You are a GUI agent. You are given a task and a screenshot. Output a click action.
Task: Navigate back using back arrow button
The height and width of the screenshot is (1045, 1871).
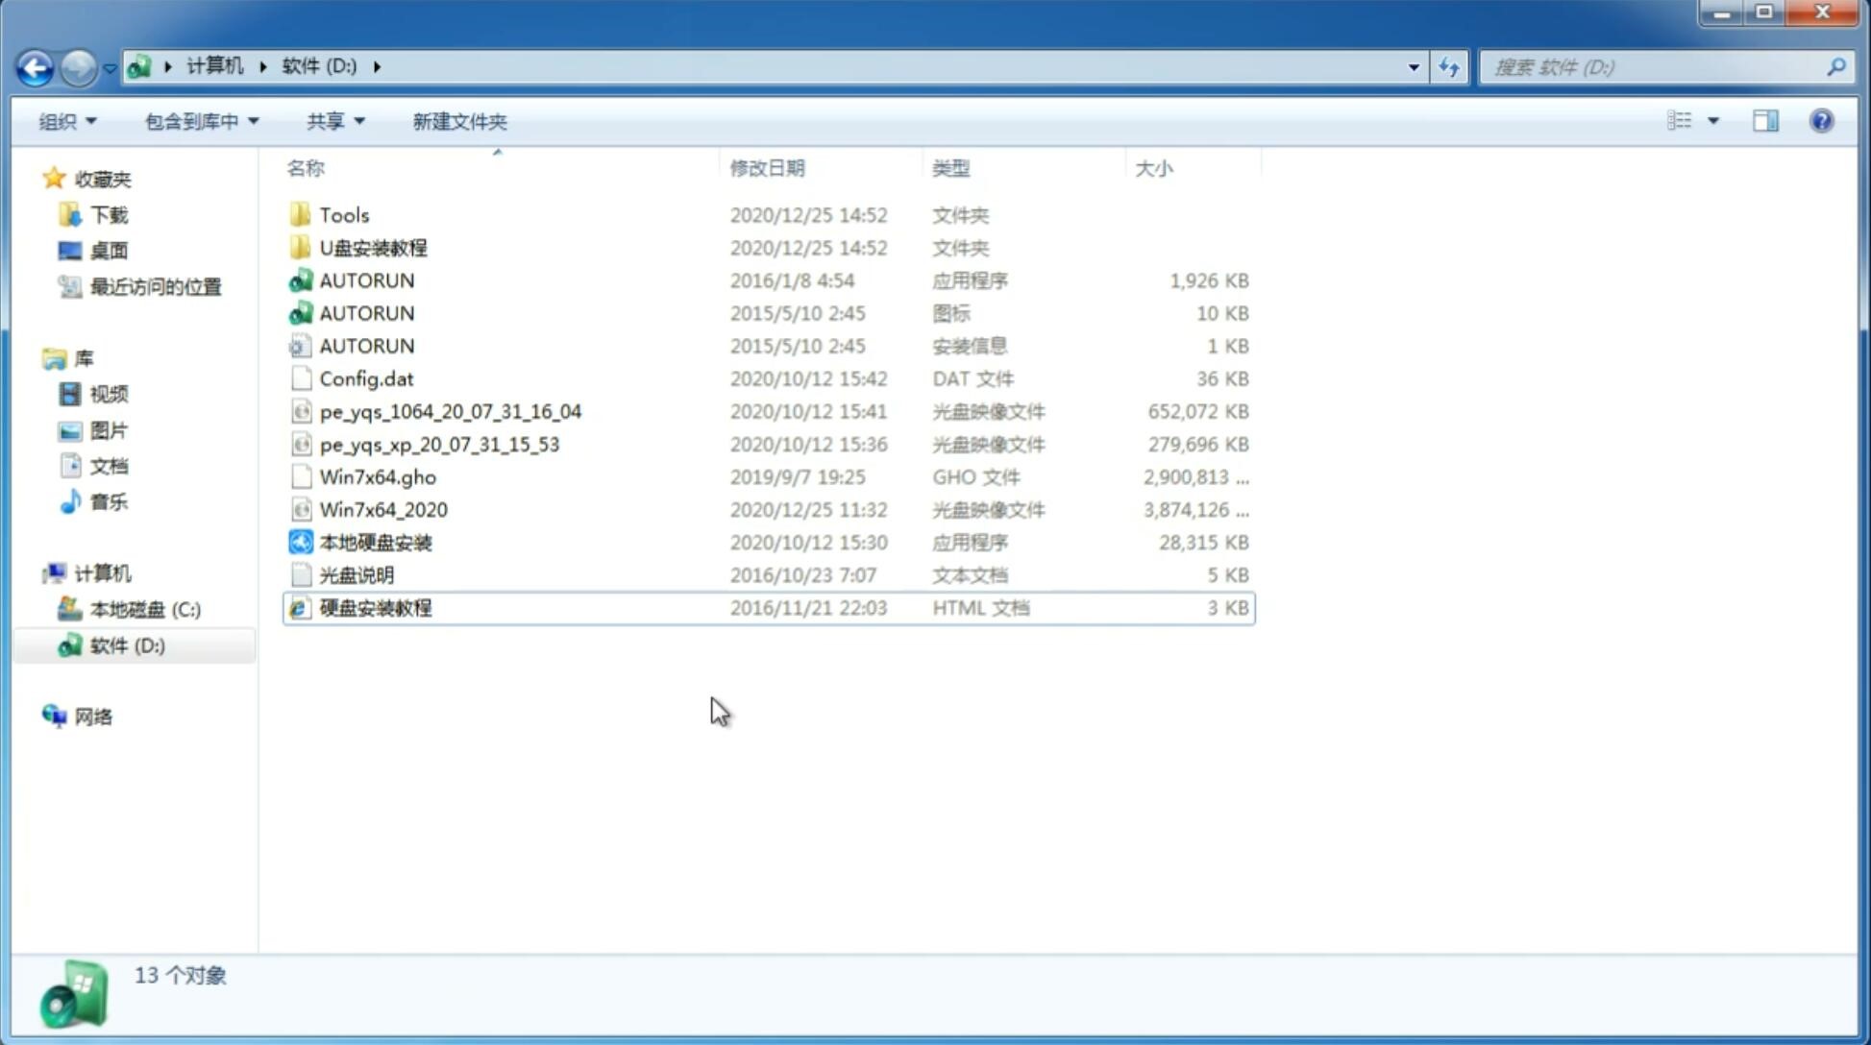click(x=35, y=67)
